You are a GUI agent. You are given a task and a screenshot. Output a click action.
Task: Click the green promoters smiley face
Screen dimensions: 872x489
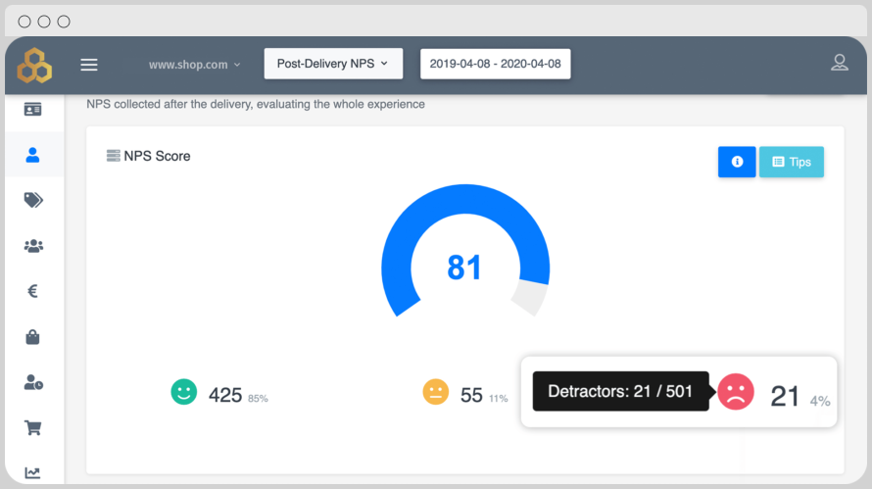coord(184,392)
